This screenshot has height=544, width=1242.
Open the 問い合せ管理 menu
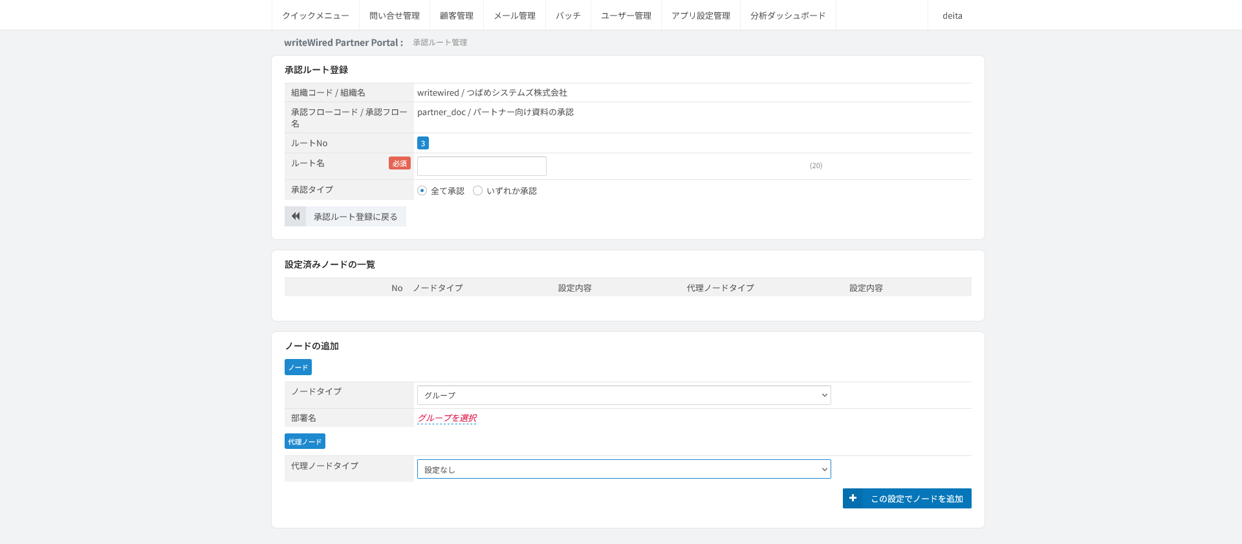click(x=395, y=16)
